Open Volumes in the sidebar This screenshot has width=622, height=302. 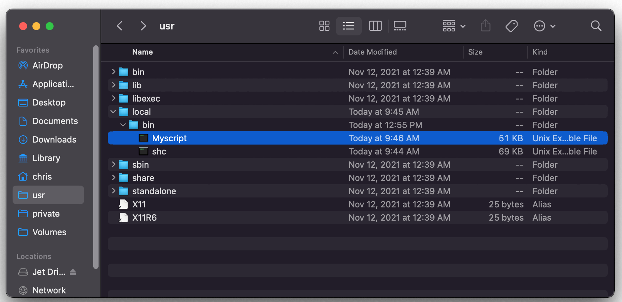48,232
